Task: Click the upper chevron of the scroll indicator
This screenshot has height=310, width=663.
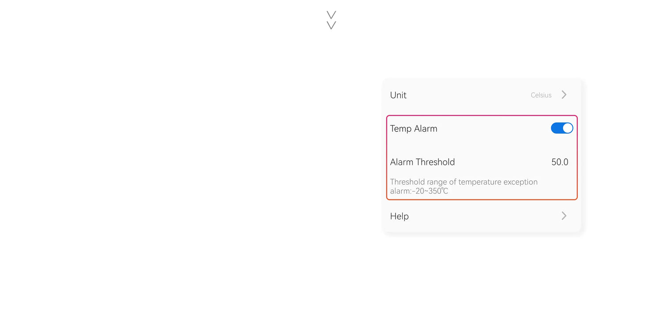Action: click(331, 15)
